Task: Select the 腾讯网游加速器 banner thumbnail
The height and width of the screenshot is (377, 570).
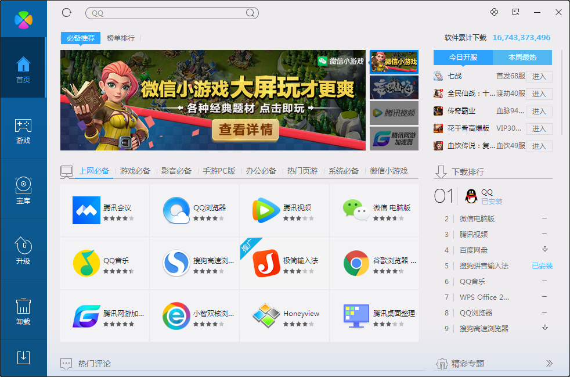Action: click(x=394, y=138)
